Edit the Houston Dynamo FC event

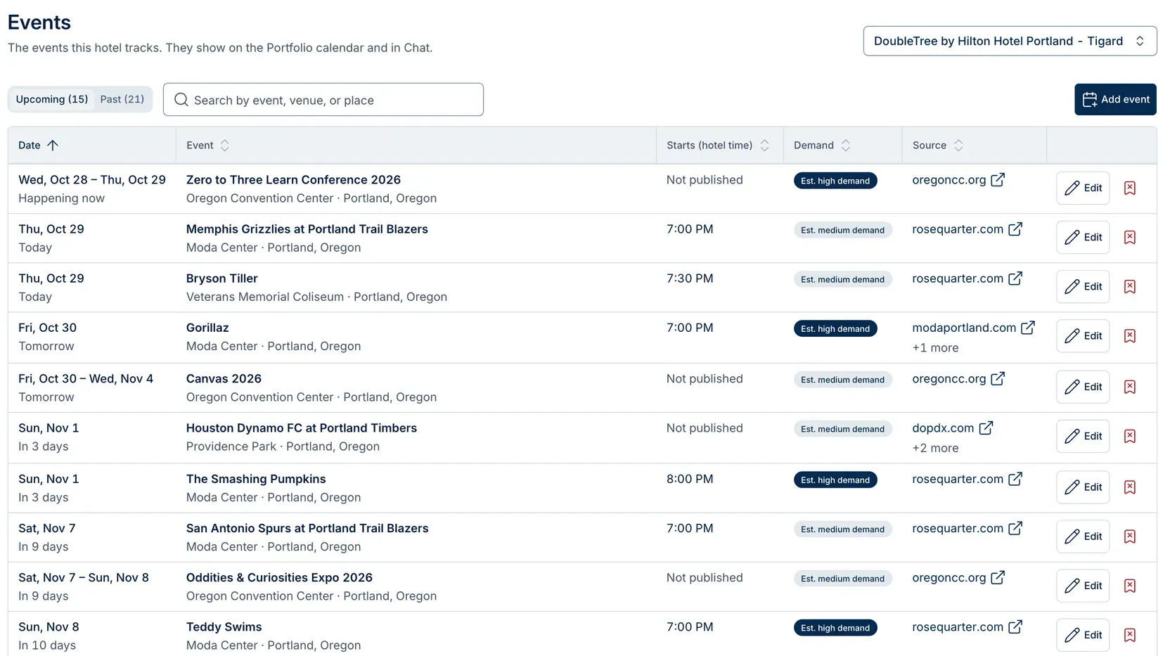tap(1083, 436)
